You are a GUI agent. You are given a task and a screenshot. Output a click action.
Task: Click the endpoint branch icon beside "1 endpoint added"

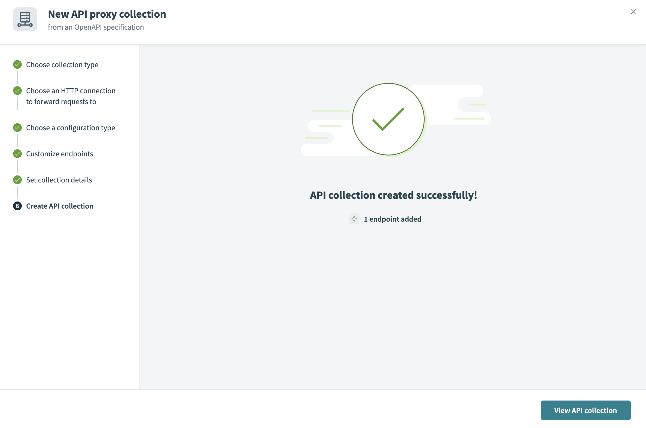pos(354,219)
